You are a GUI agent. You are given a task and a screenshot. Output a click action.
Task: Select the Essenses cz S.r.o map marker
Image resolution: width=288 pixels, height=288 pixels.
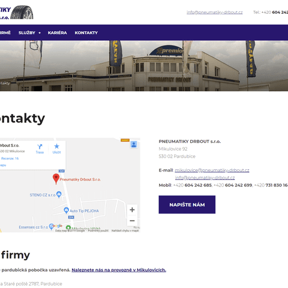coord(52,227)
